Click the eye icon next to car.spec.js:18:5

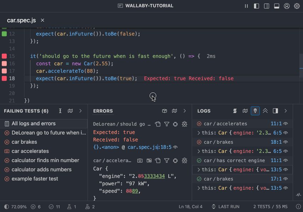(x=175, y=147)
